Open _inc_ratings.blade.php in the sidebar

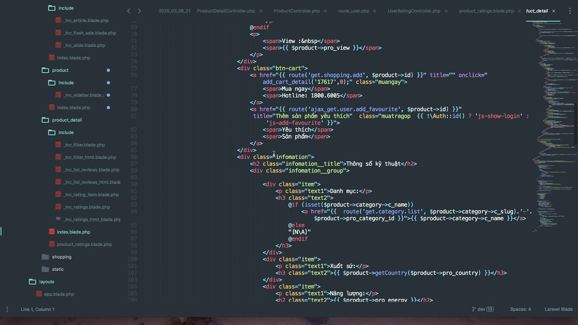87,207
